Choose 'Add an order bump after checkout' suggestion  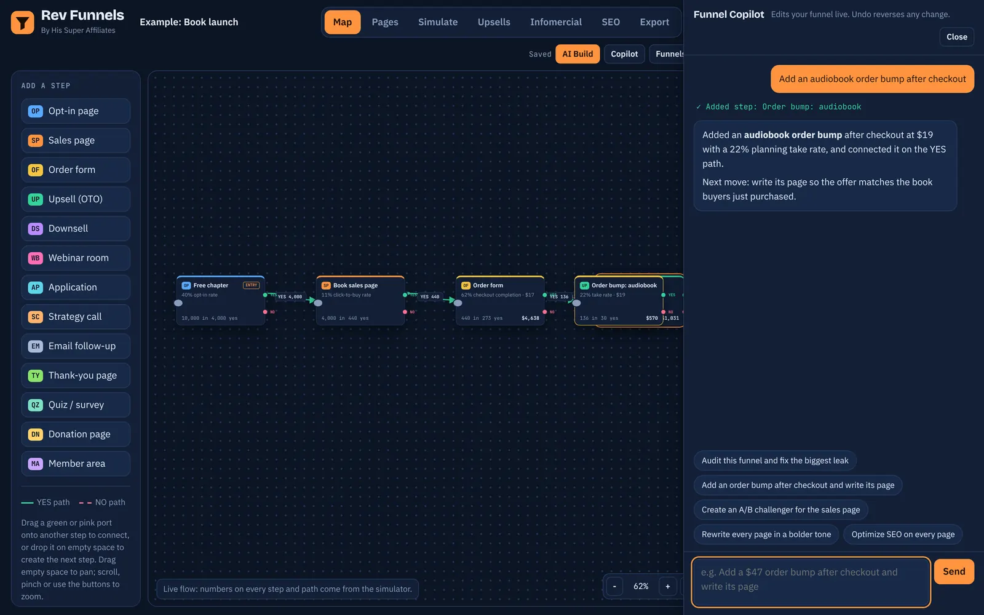pos(798,485)
